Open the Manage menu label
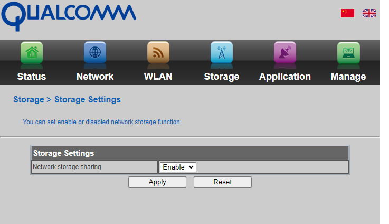Viewport: 389px width, 224px height. pyautogui.click(x=348, y=77)
